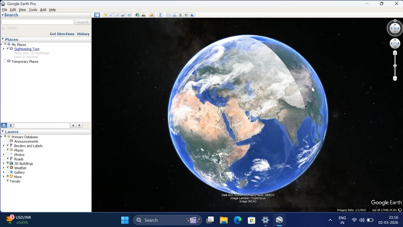Screen dimensions: 403x227
Task: Disable the Roads layer checkbox
Action: pyautogui.click(x=8, y=159)
